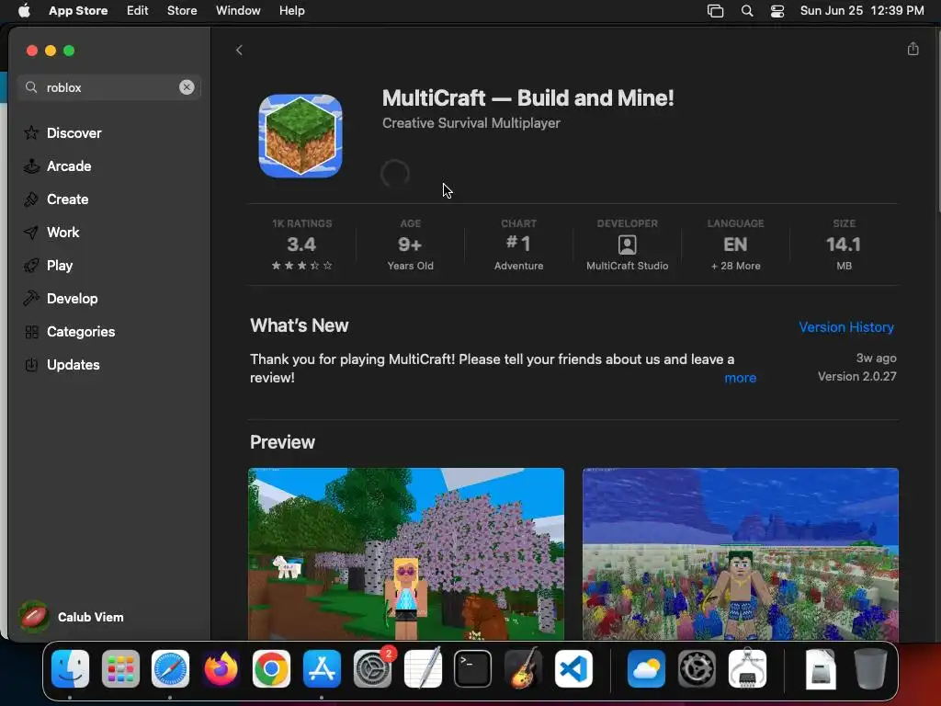Click the MultiCraft app icon
Screen dimensions: 941x706
tap(300, 136)
